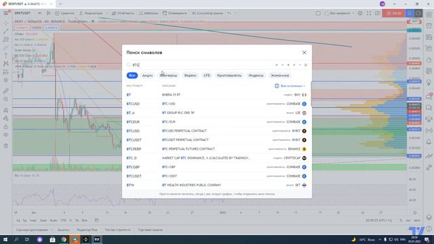The height and width of the screenshot is (244, 434).
Task: Select the YTD time range
Action: pos(63,220)
